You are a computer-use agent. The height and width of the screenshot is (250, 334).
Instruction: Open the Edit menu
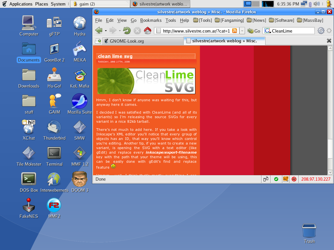pos(110,20)
